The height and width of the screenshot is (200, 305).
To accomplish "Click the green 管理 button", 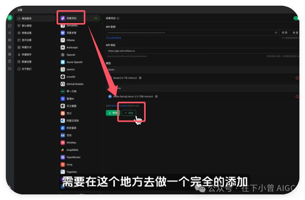I will (113, 113).
